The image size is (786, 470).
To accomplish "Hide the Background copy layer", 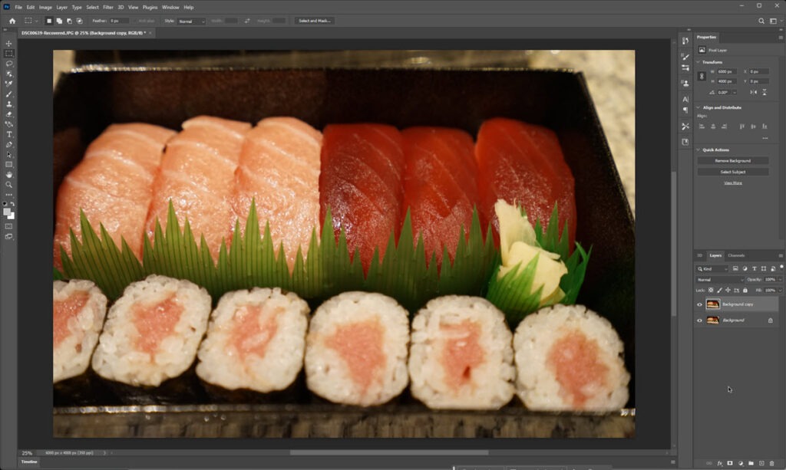I will tap(699, 304).
